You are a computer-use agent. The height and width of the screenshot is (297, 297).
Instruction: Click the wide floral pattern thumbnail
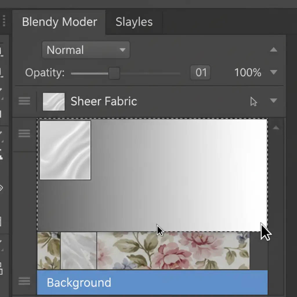[x=173, y=251]
